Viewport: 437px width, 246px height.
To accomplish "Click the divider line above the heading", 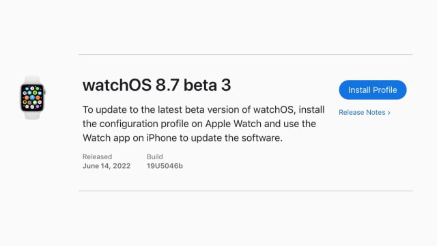I will 246,55.
